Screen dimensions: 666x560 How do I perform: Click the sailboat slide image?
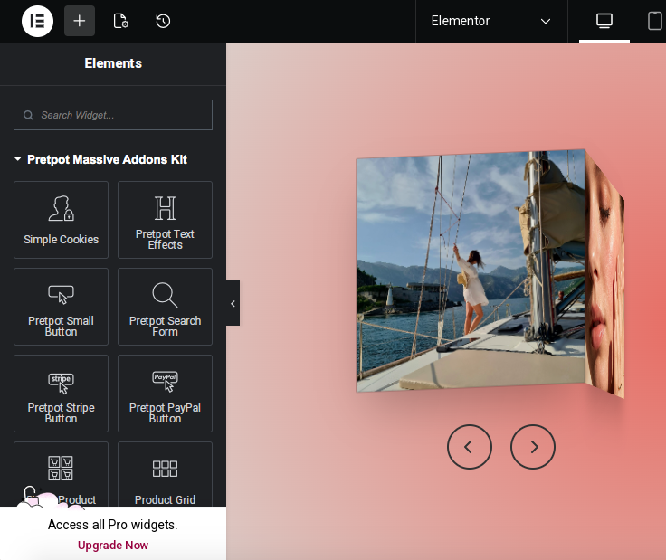click(x=471, y=271)
